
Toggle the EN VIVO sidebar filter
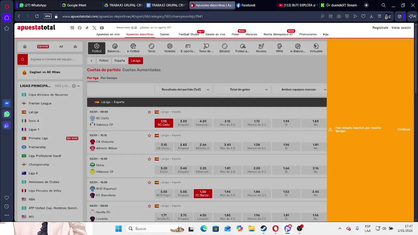[43, 47]
